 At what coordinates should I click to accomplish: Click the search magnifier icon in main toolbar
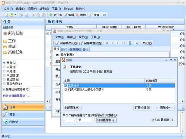(91, 15)
